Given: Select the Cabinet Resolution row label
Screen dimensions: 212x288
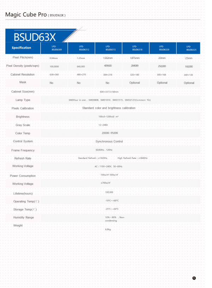Looking at the screenshot, I should tap(23, 74).
